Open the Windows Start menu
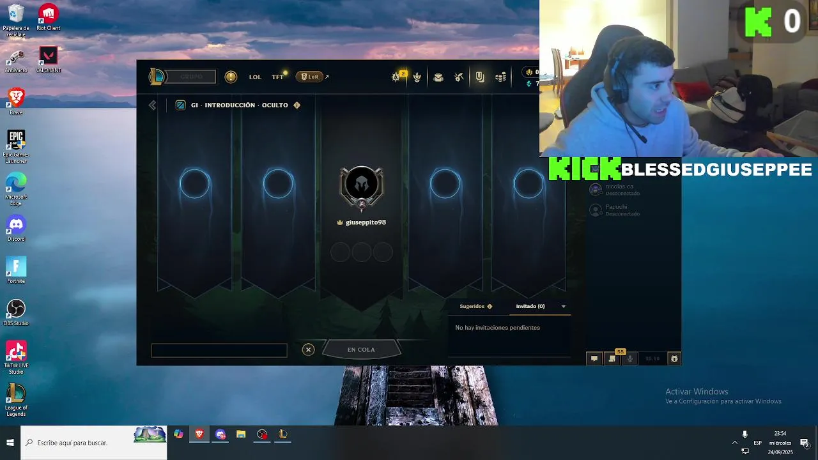The width and height of the screenshot is (818, 460). pos(10,442)
